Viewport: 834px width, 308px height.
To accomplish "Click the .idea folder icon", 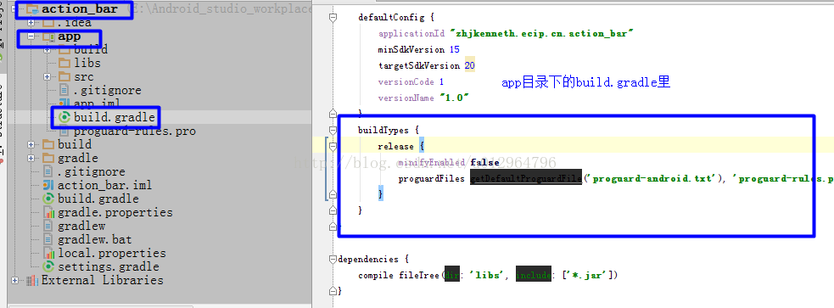I will (49, 22).
